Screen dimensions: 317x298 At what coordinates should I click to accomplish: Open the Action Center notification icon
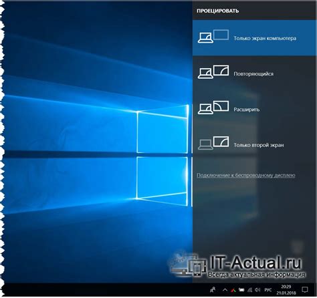pos(305,289)
